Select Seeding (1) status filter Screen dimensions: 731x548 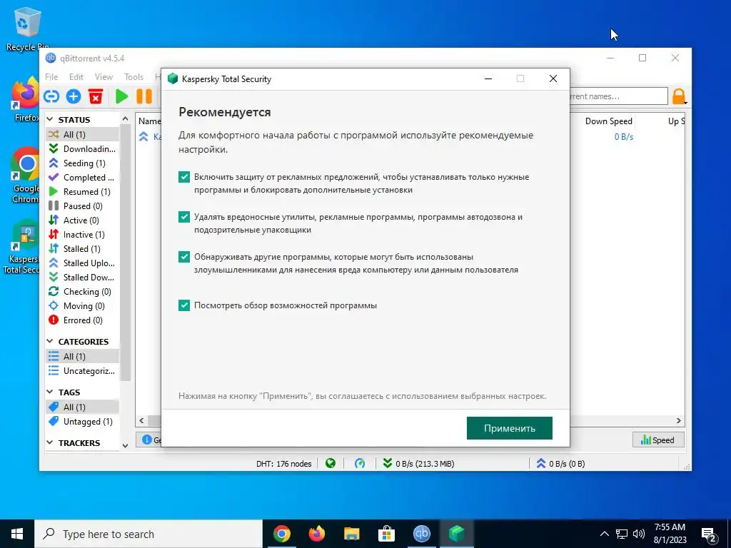(82, 163)
